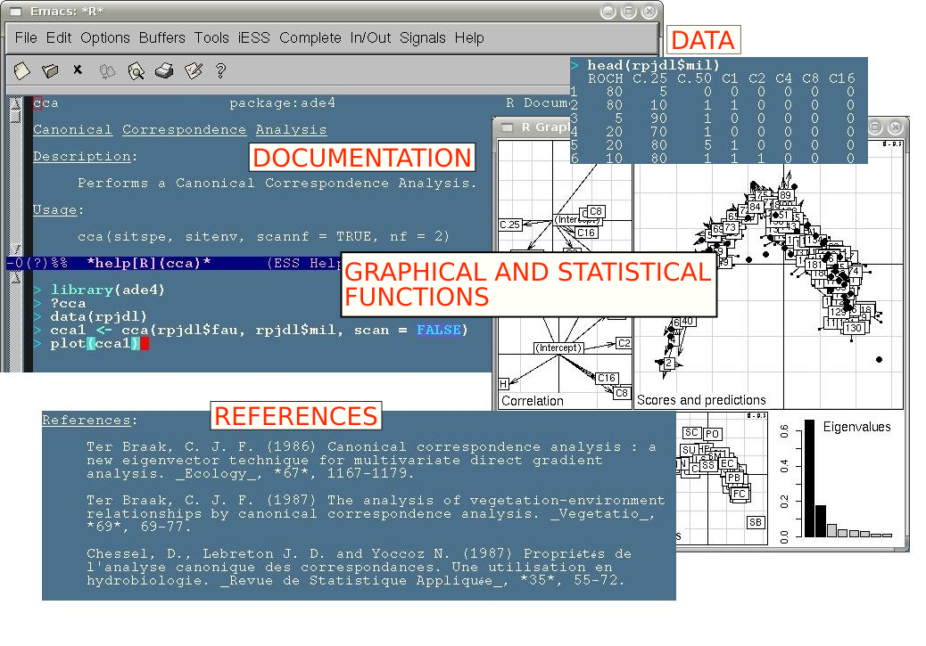Screen dimensions: 926x646
Task: Click the greyed-out copy toolbar icon
Action: (107, 70)
